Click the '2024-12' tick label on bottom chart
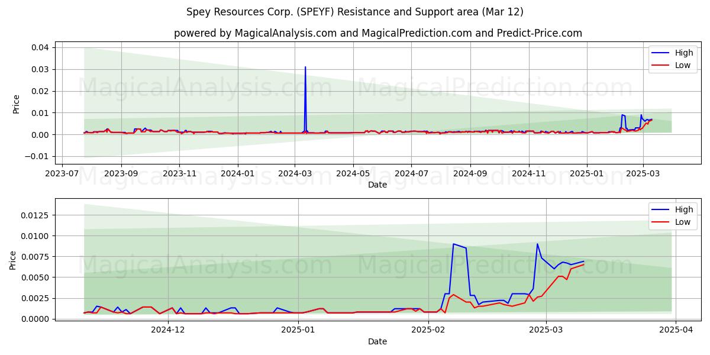 point(169,331)
